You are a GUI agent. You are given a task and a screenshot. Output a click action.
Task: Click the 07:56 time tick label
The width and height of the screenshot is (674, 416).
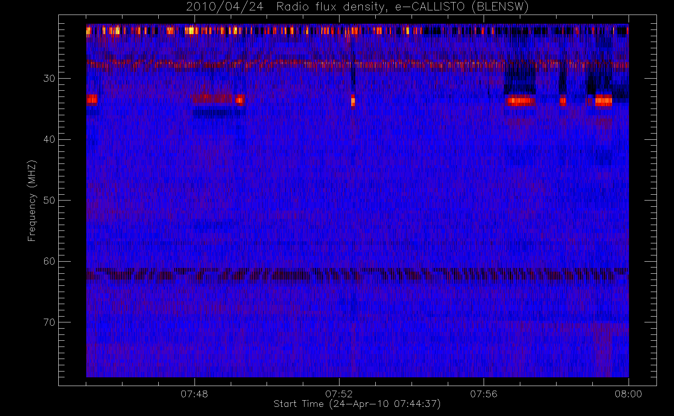(484, 394)
